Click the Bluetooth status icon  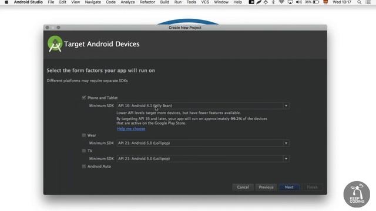(x=273, y=2)
